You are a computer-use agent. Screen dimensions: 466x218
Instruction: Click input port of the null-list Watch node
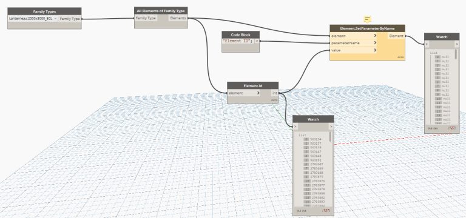tap(427, 44)
